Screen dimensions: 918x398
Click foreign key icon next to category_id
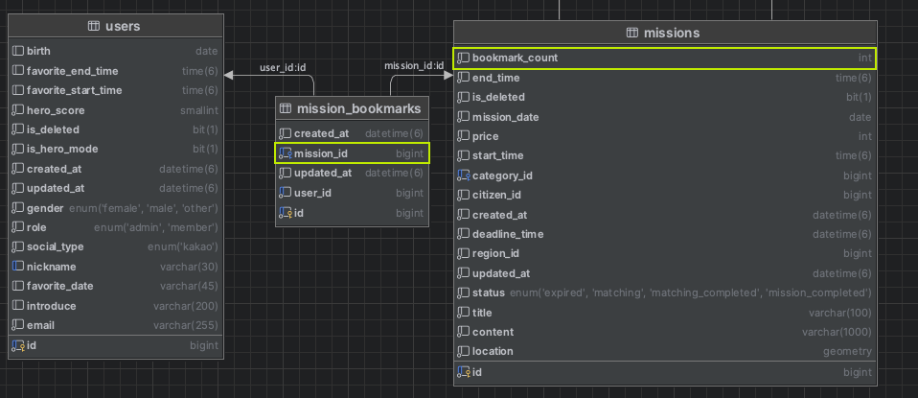point(464,176)
